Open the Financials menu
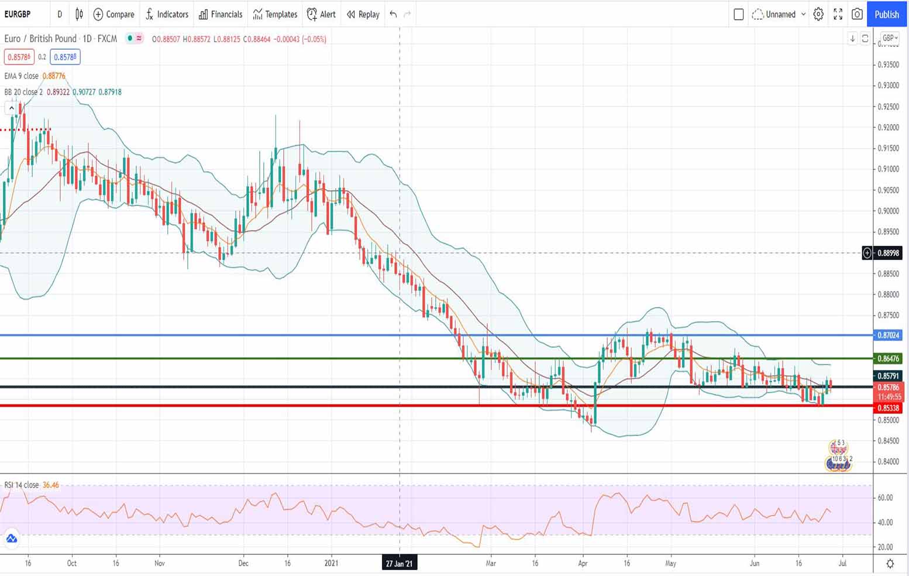This screenshot has width=909, height=576. pyautogui.click(x=221, y=14)
